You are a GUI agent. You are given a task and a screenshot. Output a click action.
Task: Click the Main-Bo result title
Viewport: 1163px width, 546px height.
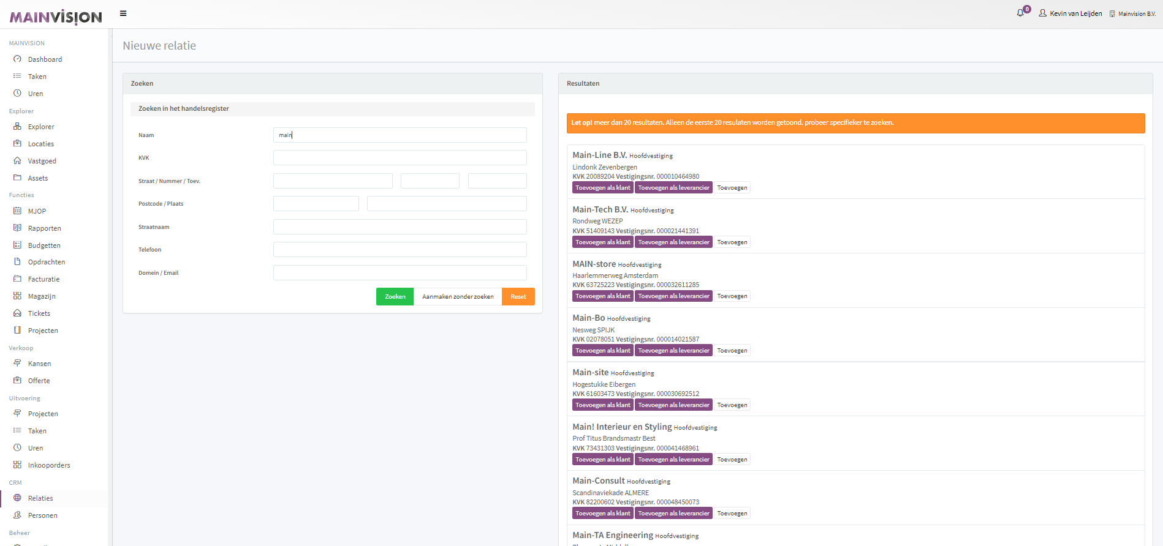589,318
